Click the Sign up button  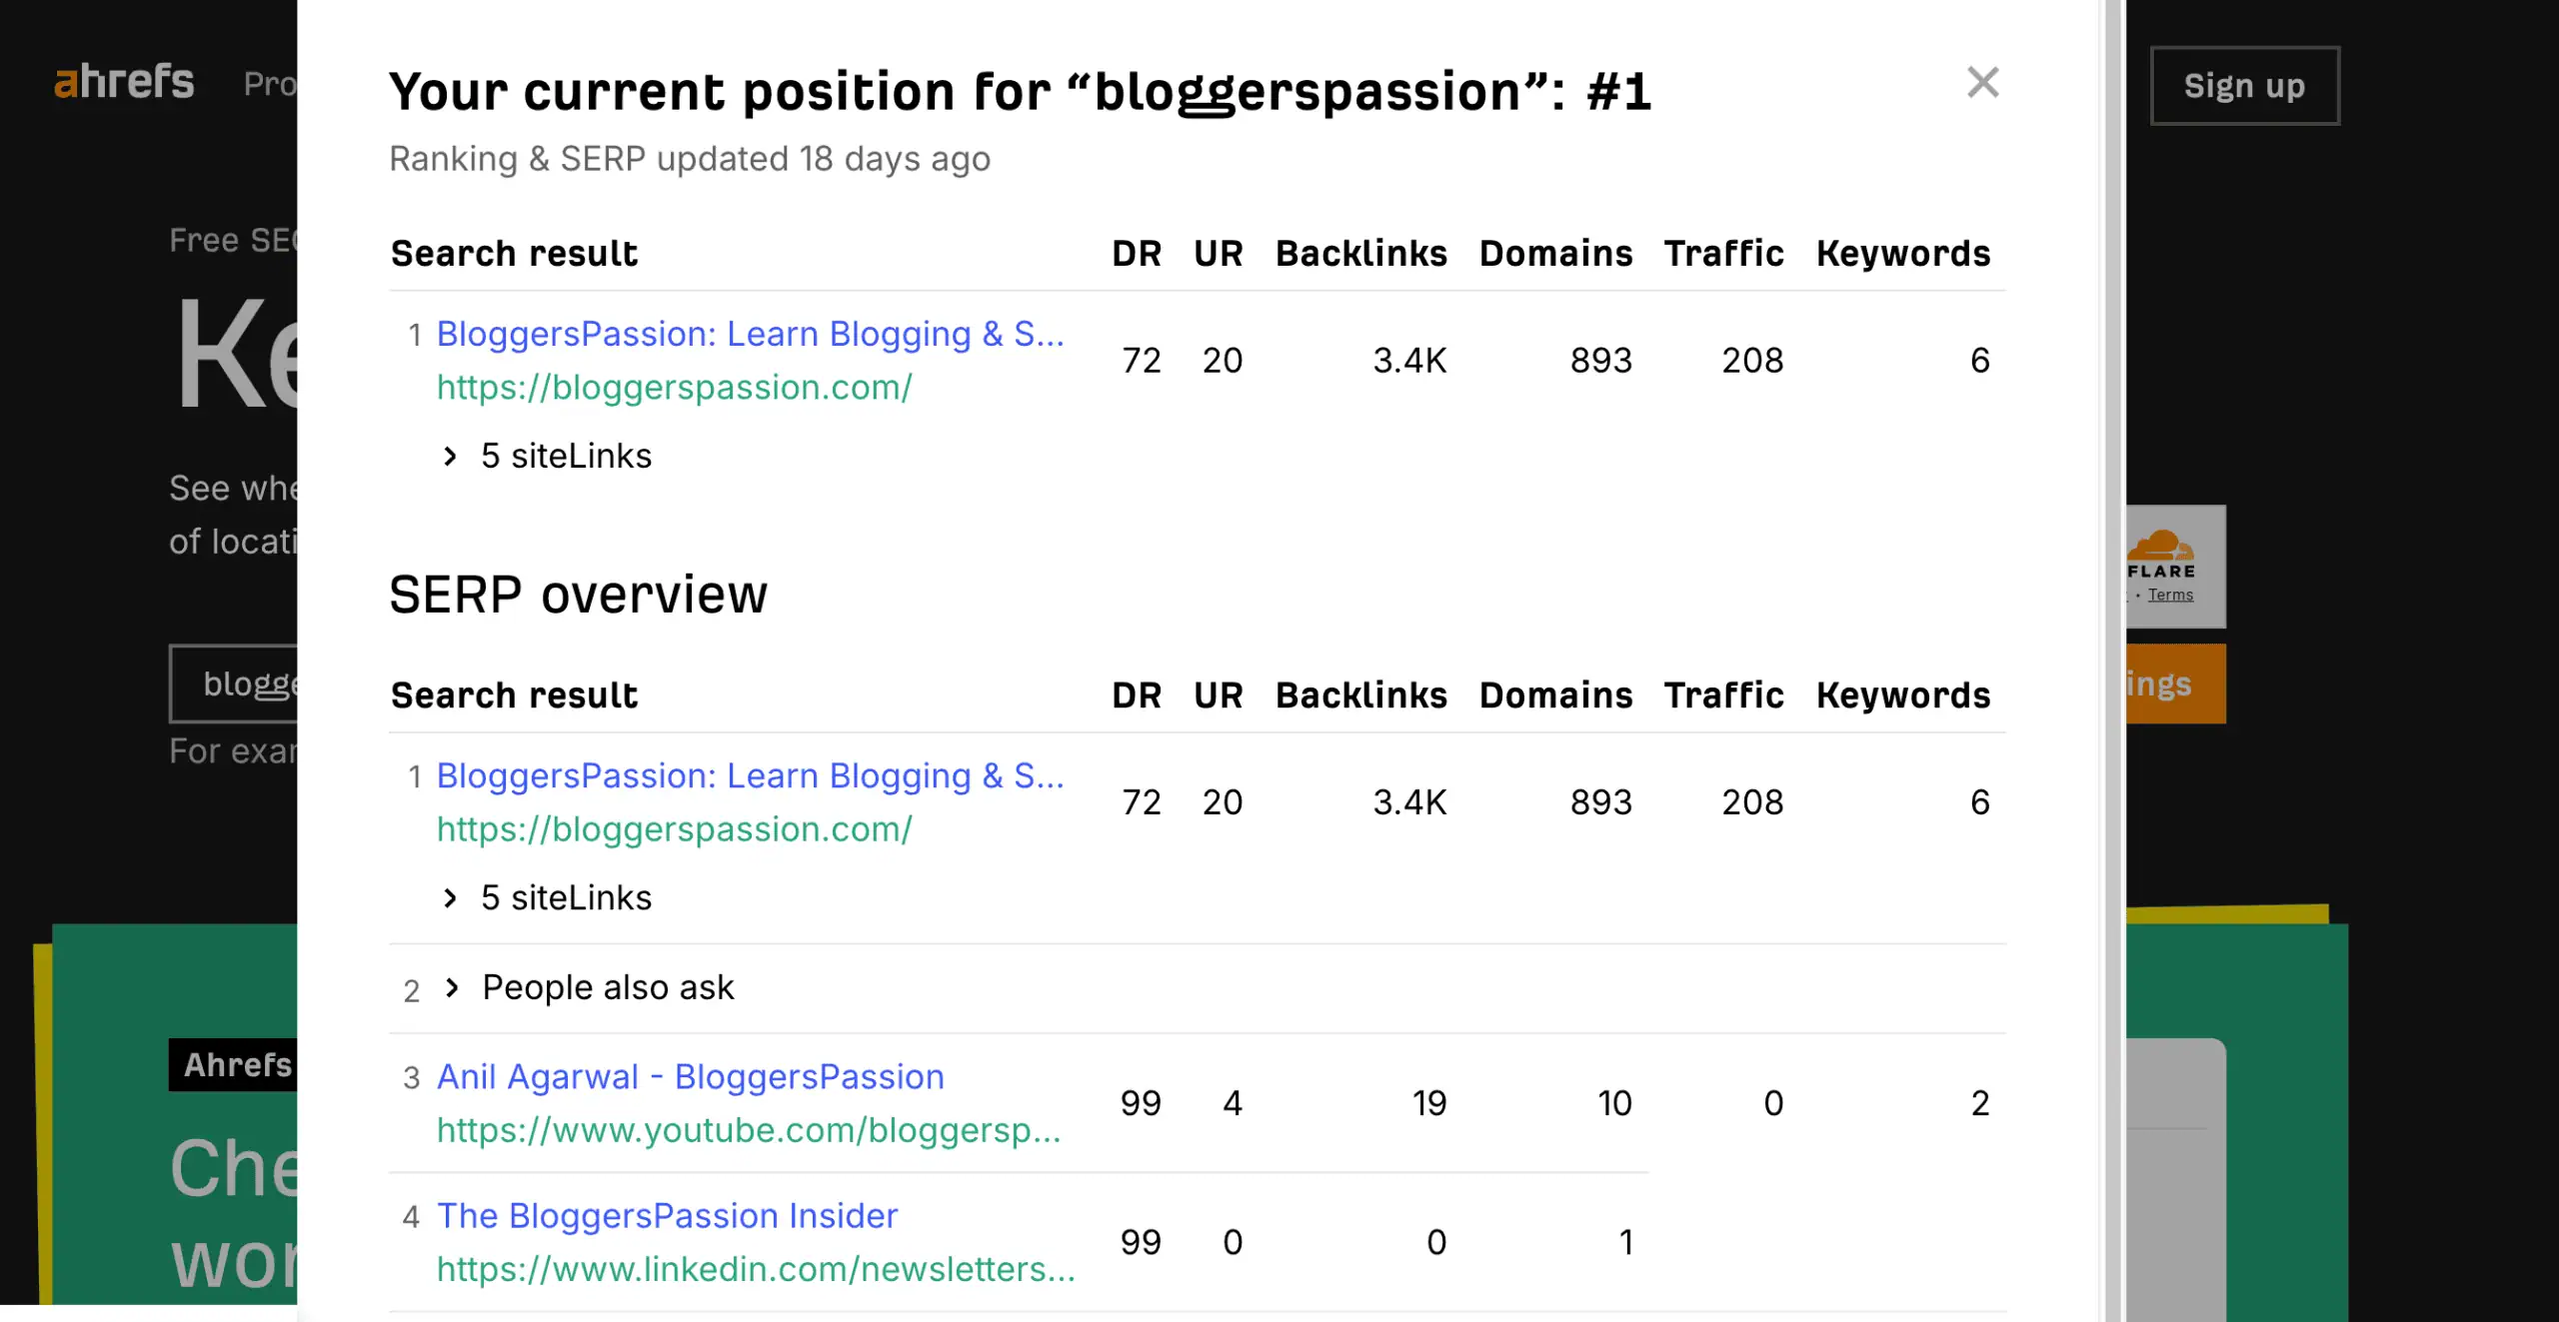[x=2244, y=86]
